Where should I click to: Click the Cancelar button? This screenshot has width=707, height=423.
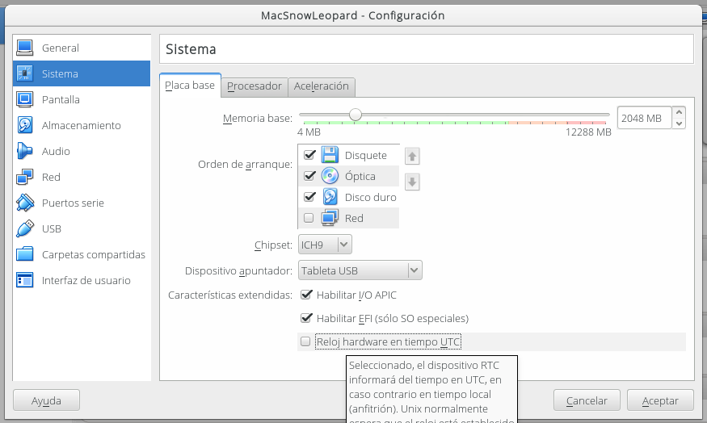(587, 400)
